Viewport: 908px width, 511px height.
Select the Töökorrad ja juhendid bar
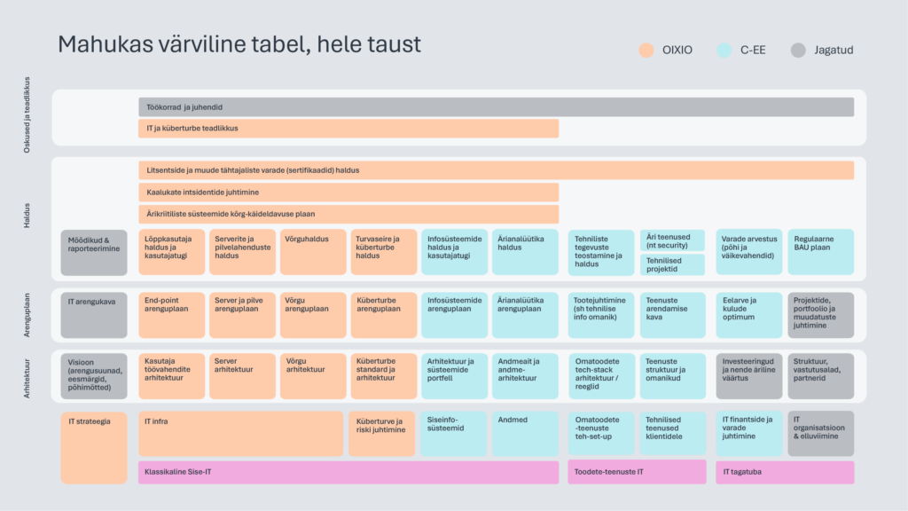point(496,107)
